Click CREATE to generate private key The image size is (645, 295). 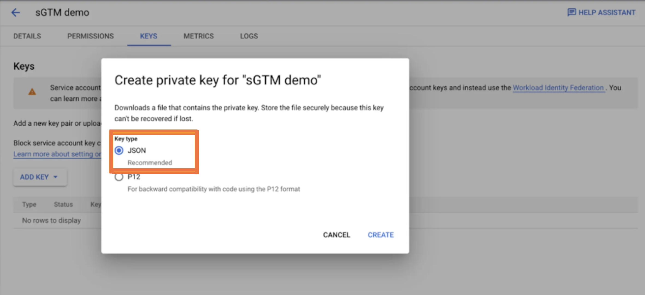[x=381, y=235]
